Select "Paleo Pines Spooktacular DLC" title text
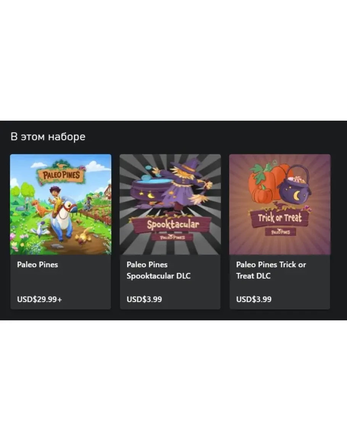The height and width of the screenshot is (441, 347). (x=159, y=270)
